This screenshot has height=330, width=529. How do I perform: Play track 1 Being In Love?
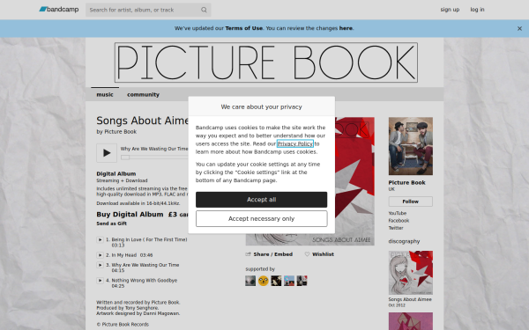pyautogui.click(x=100, y=239)
